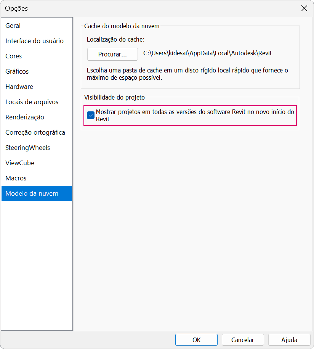This screenshot has height=349, width=314.
Task: Open the Macros settings category
Action: [16, 178]
